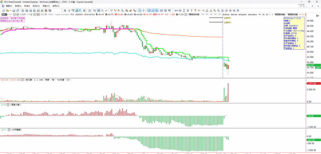This screenshot has width=321, height=154.
Task: Toggle the X box beside 大戶籌碼 study
Action: pos(9,130)
